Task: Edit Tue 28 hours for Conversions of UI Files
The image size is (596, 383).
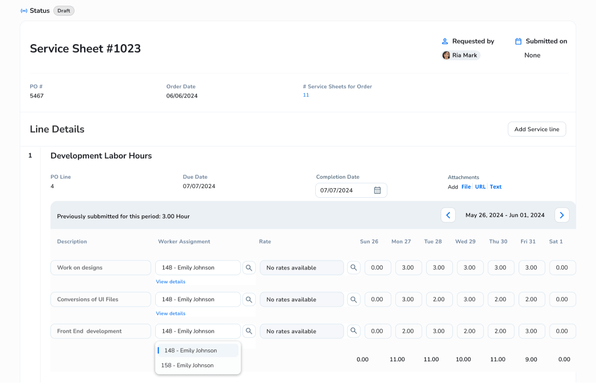Action: [439, 299]
